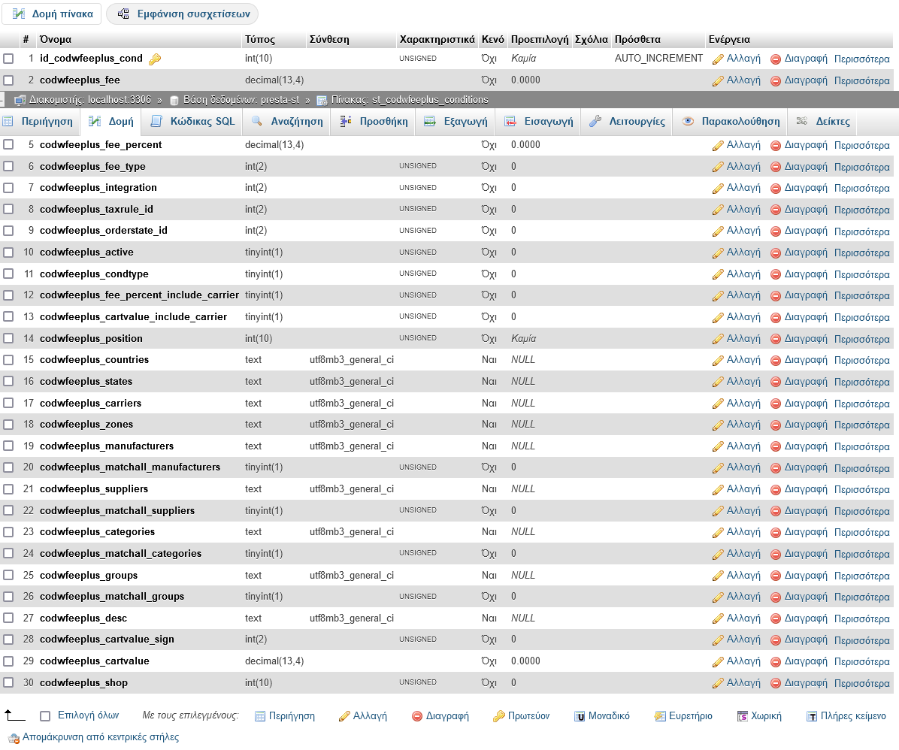Open the 'Δείκτες' tab
899x750 pixels.
[x=822, y=122]
